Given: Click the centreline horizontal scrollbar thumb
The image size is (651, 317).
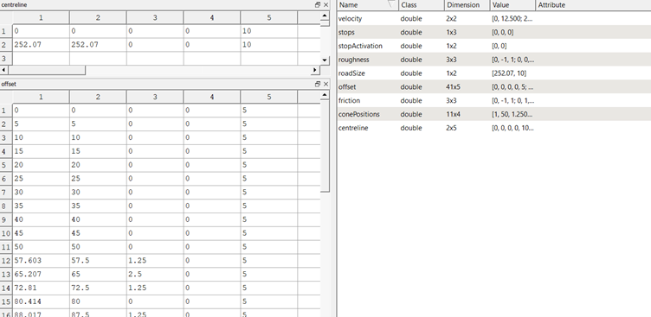Looking at the screenshot, I should point(47,70).
